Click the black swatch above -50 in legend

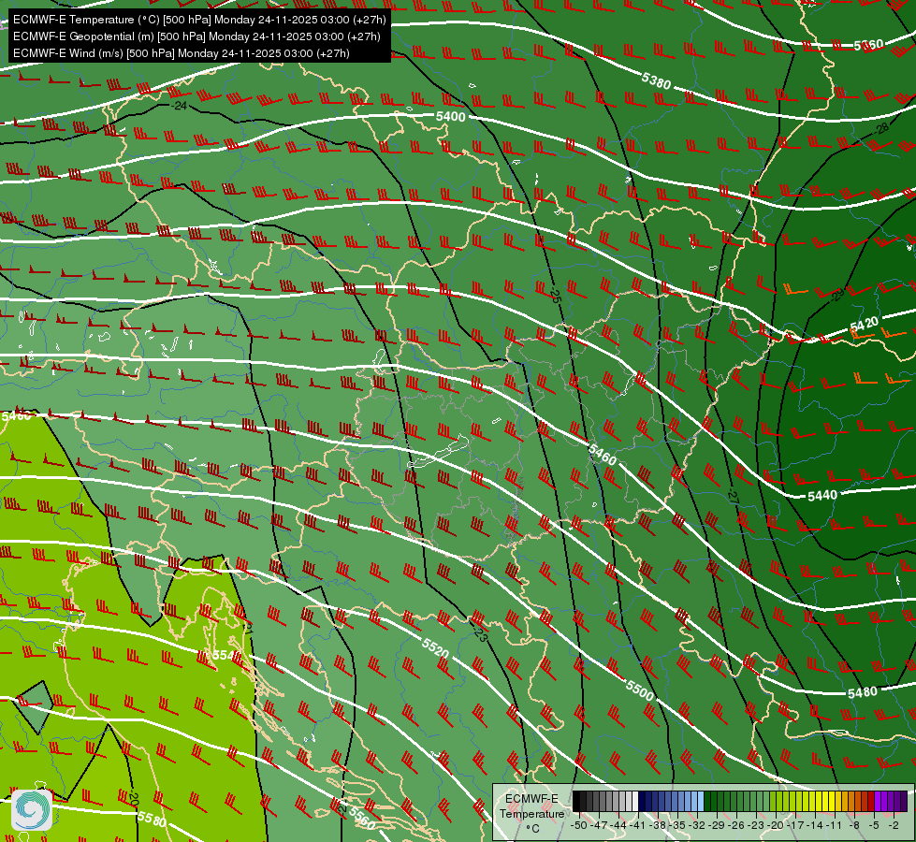(x=576, y=801)
